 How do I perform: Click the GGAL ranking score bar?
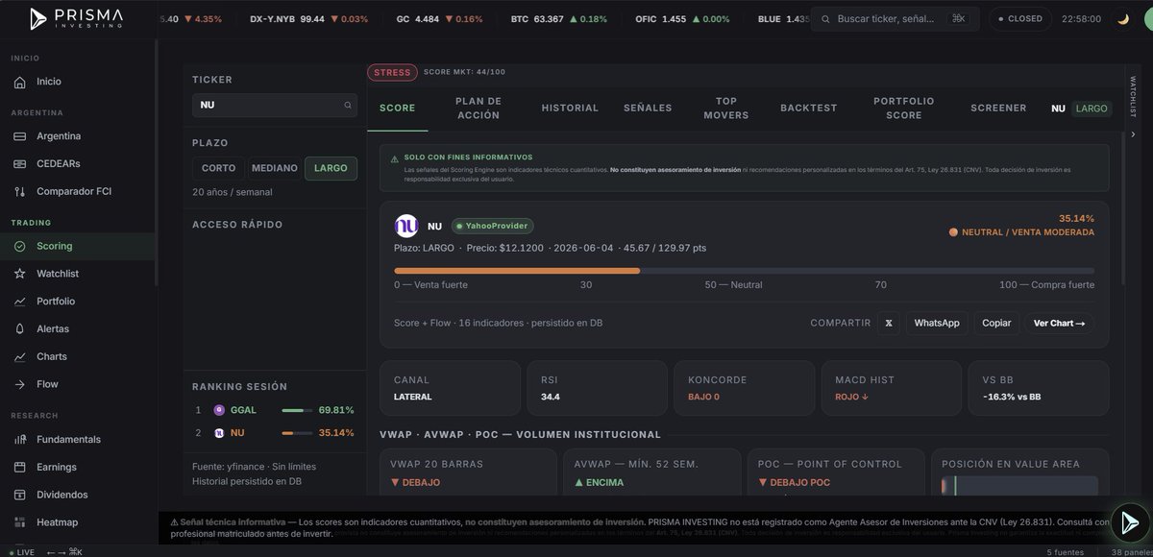297,410
